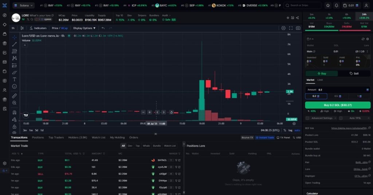Select the 5m stats period
373x195 pixels.
pyautogui.click(x=312, y=16)
